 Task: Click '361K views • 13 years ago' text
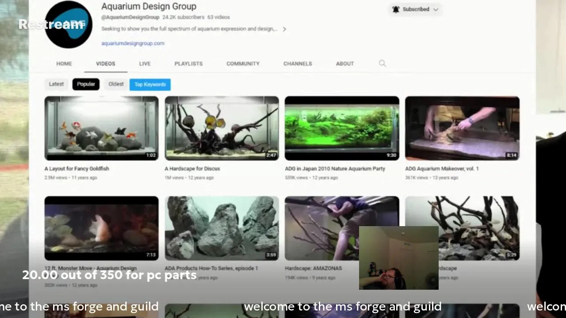432,178
